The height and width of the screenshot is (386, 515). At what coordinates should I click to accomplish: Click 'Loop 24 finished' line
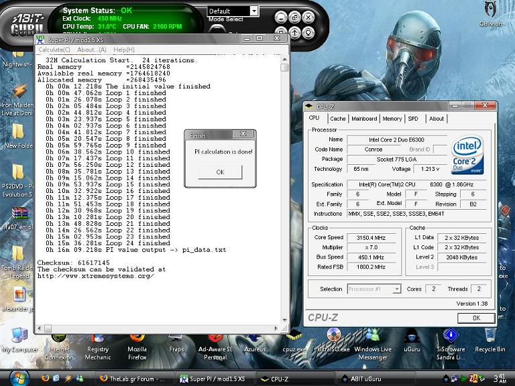point(108,243)
